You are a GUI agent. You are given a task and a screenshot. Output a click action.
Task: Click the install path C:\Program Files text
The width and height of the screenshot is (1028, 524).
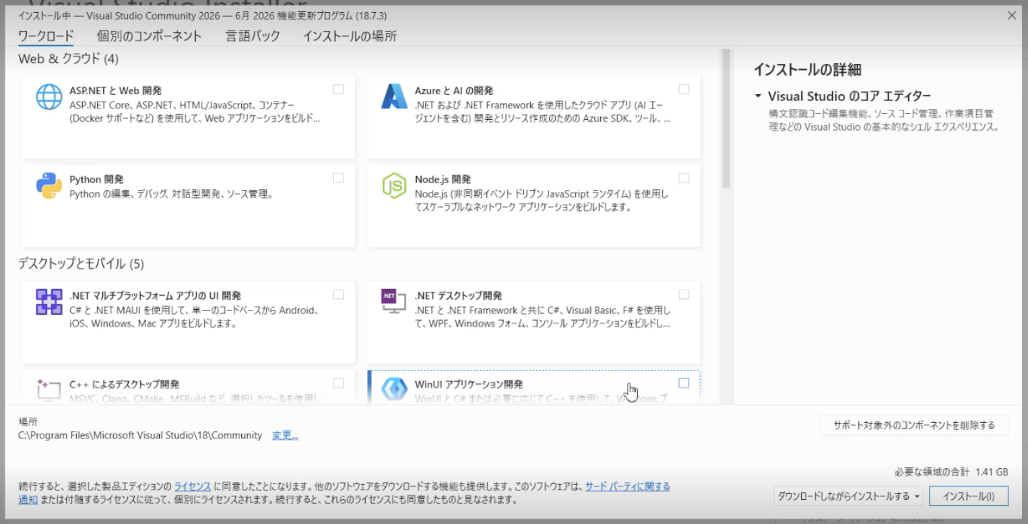(140, 435)
